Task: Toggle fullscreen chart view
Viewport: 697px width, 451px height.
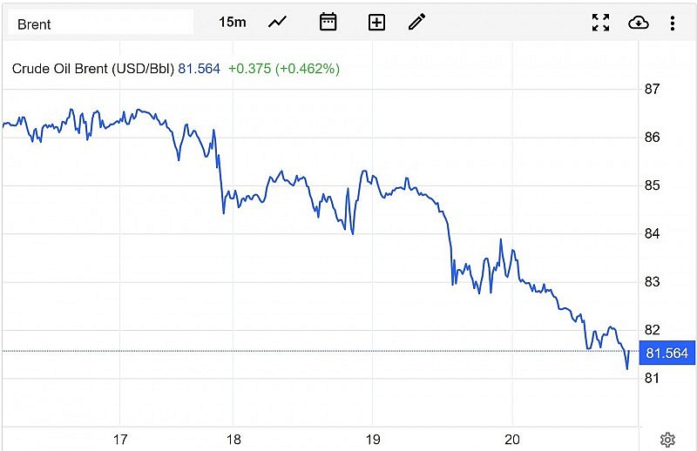Action: 600,23
